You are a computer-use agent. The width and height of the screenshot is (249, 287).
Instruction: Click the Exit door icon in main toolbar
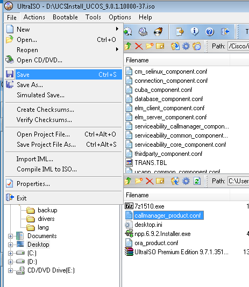pyautogui.click(x=225, y=32)
